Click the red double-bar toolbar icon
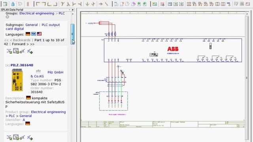 28,4
